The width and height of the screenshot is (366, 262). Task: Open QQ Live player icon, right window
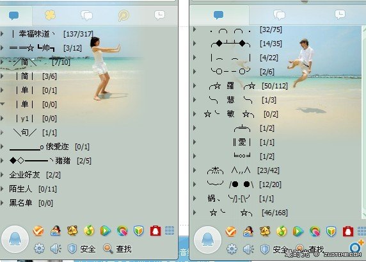pos(298,231)
